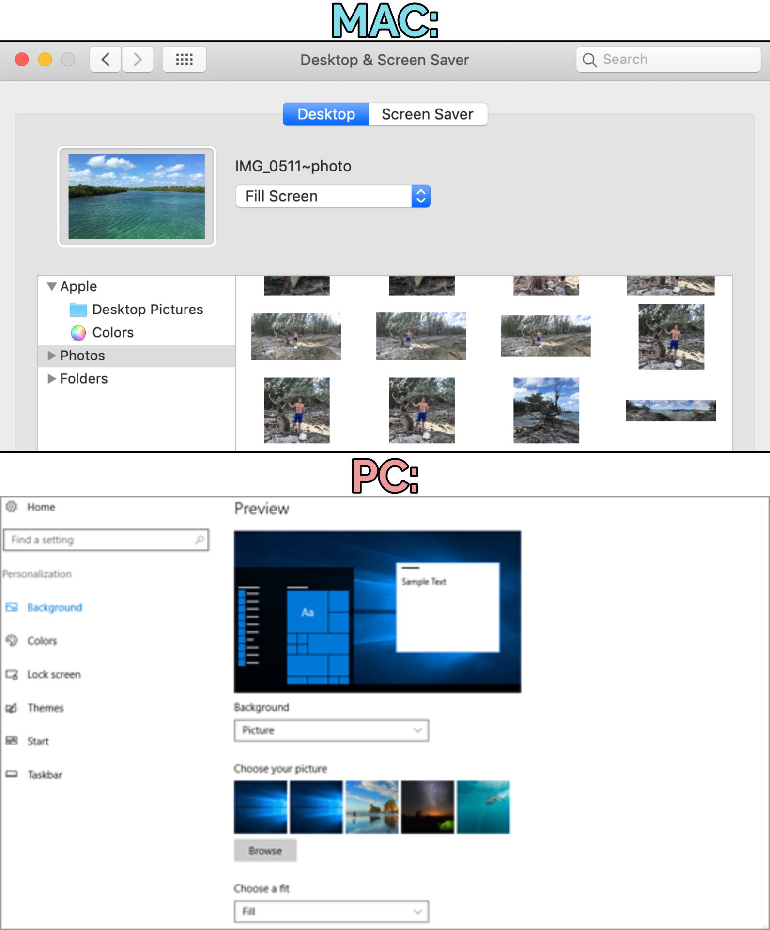Open the Background Picture dropdown
The width and height of the screenshot is (770, 930).
point(331,730)
